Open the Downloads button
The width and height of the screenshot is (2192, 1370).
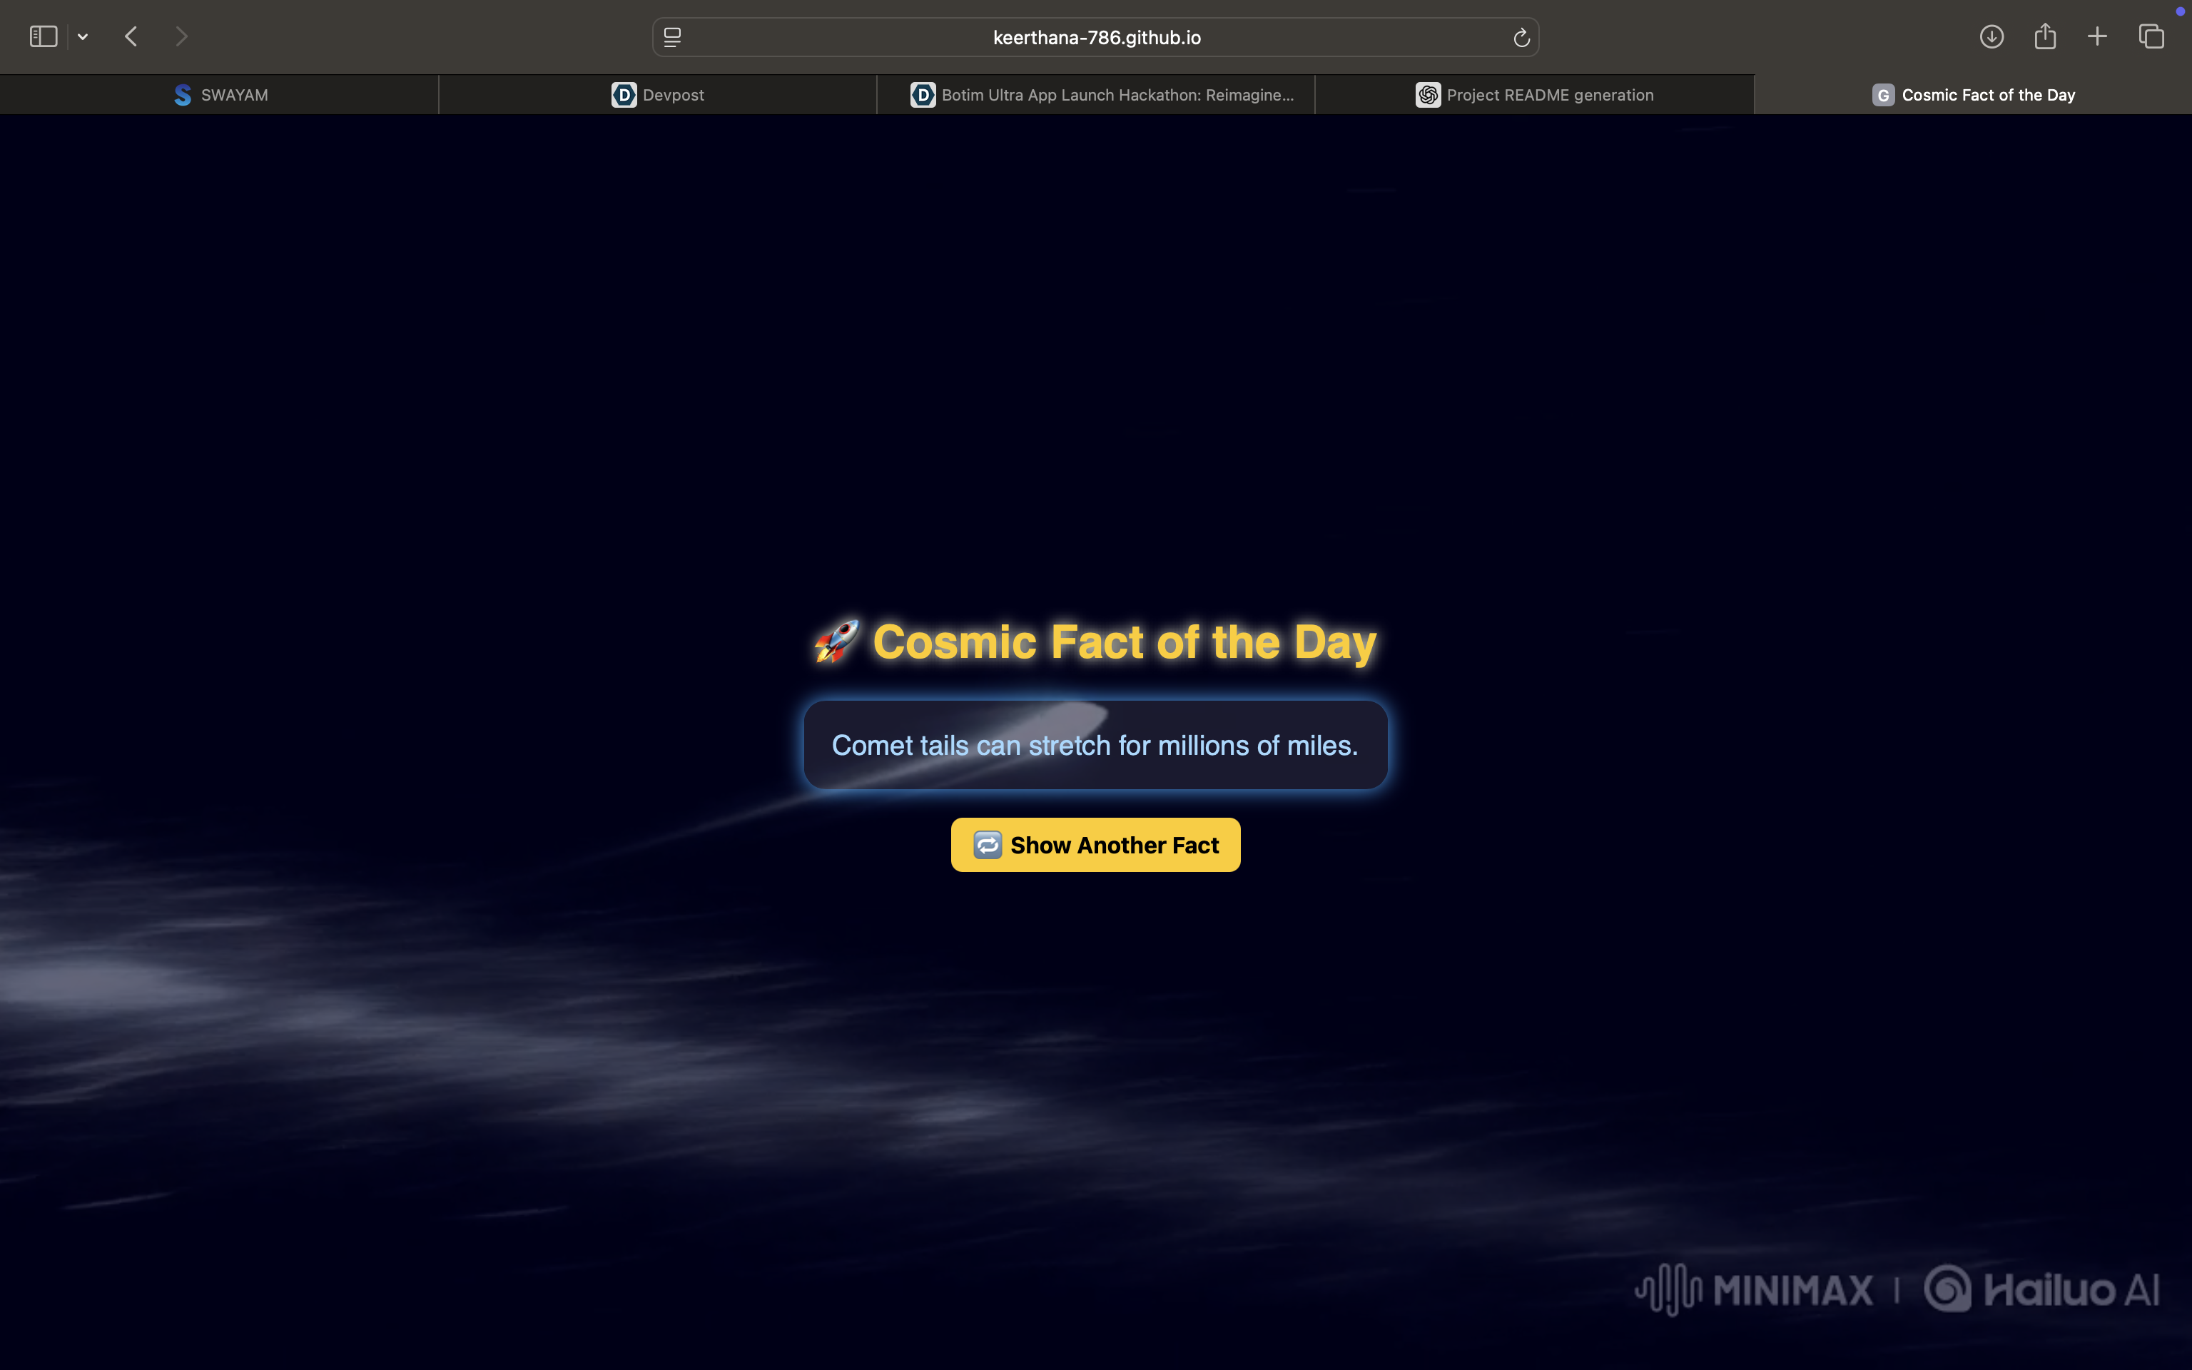(x=1991, y=36)
